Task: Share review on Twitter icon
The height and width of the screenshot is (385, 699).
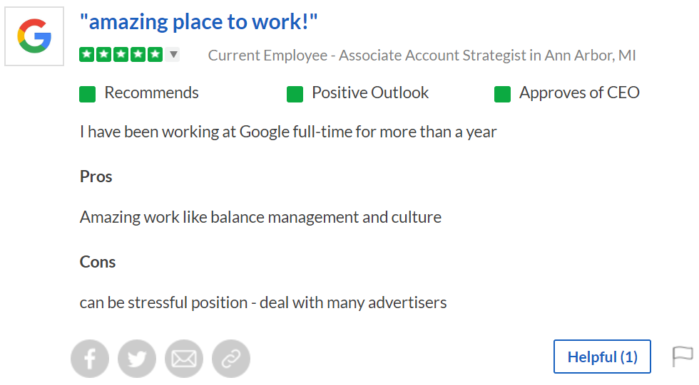Action: point(137,359)
